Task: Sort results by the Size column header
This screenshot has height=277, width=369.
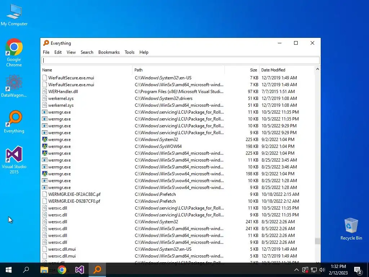Action: pyautogui.click(x=242, y=70)
